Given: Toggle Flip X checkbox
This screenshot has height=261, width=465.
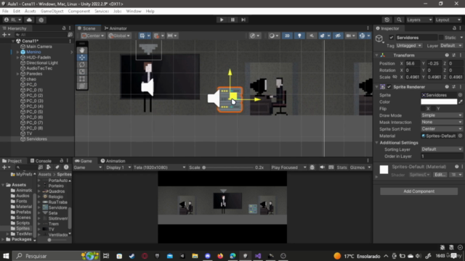Looking at the screenshot, I should pos(423,109).
